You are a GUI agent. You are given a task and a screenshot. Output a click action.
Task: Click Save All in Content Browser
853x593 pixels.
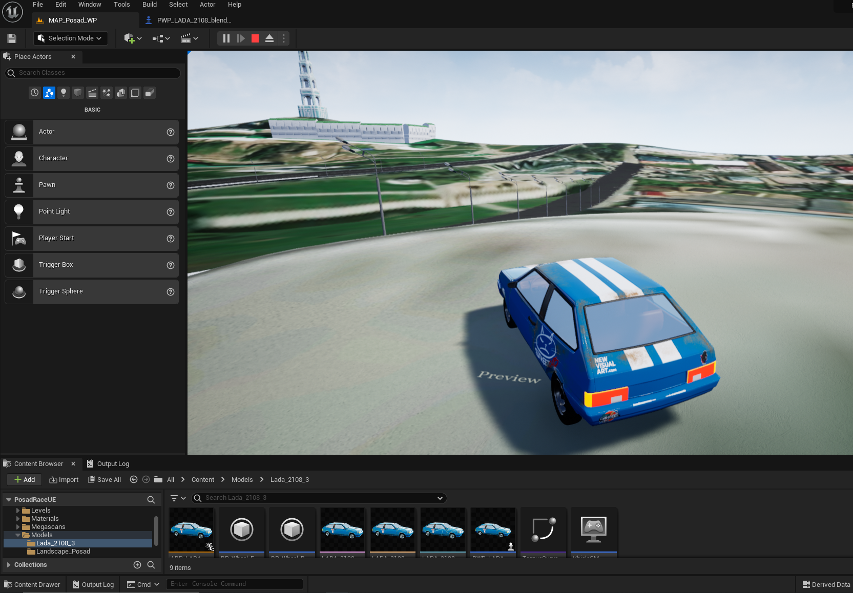pyautogui.click(x=105, y=480)
